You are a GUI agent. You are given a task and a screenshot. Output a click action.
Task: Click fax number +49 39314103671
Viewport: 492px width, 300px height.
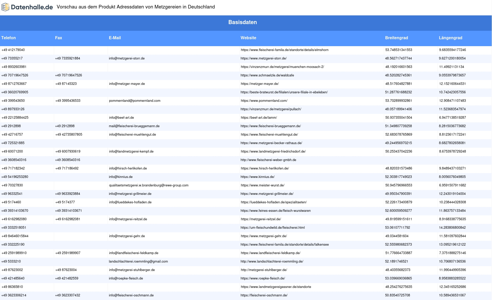[x=68, y=211]
